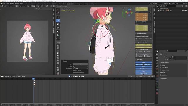This screenshot has height=106, width=188.
Task: Toggle ICG collection render camera icon
Action: 186,11
